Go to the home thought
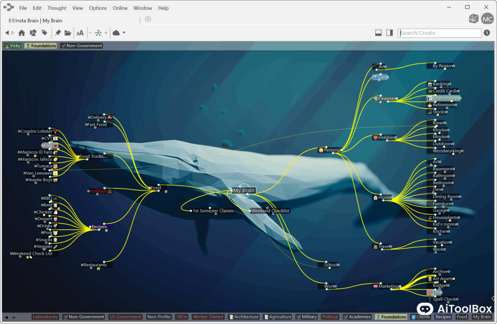 tap(22, 33)
